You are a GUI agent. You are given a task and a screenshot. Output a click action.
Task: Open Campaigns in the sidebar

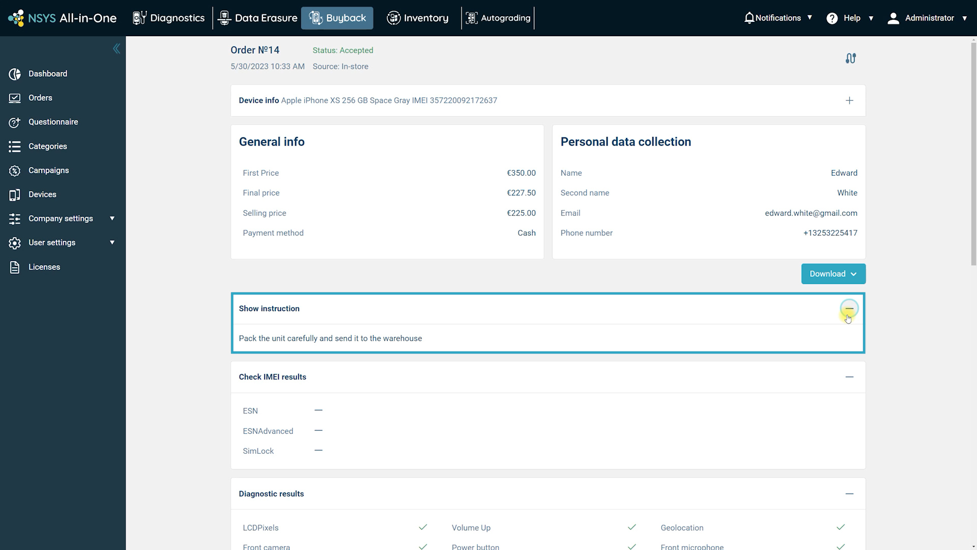[49, 171]
